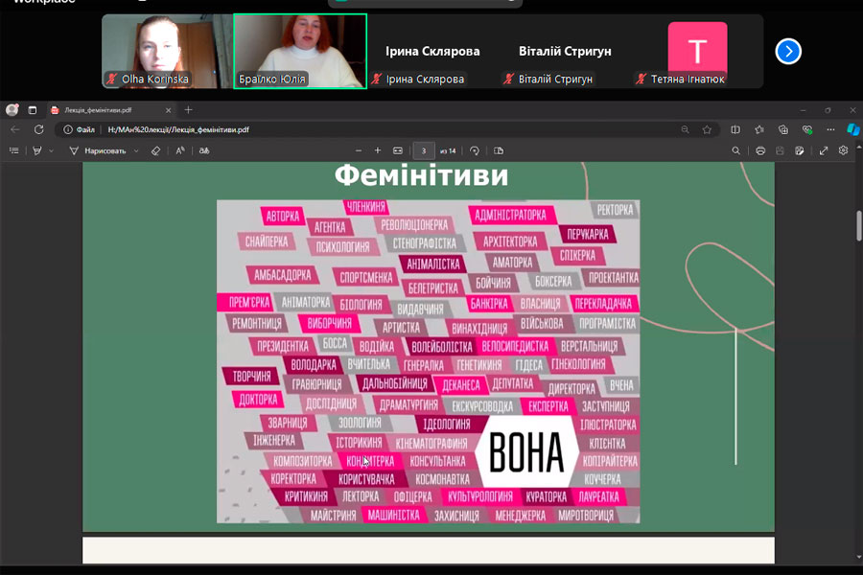Open the table of contents icon
The width and height of the screenshot is (863, 575).
14,150
